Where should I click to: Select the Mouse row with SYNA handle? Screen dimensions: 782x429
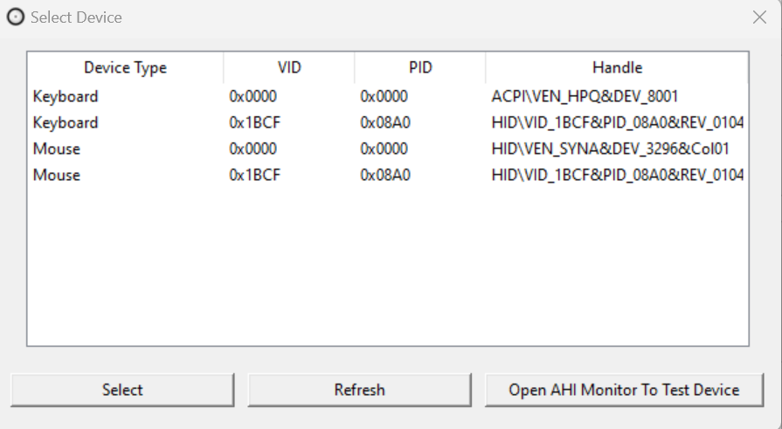(x=57, y=149)
